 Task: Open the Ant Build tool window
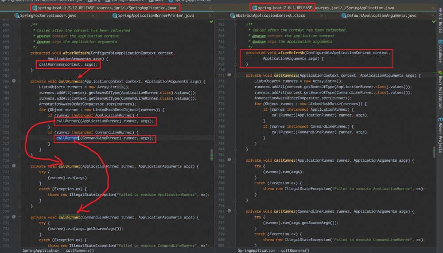pos(440,20)
